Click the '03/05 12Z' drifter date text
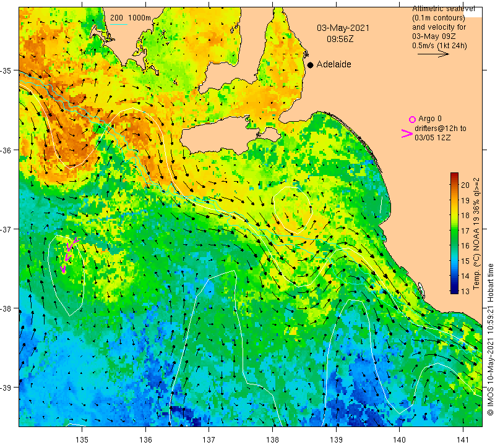 [432, 137]
